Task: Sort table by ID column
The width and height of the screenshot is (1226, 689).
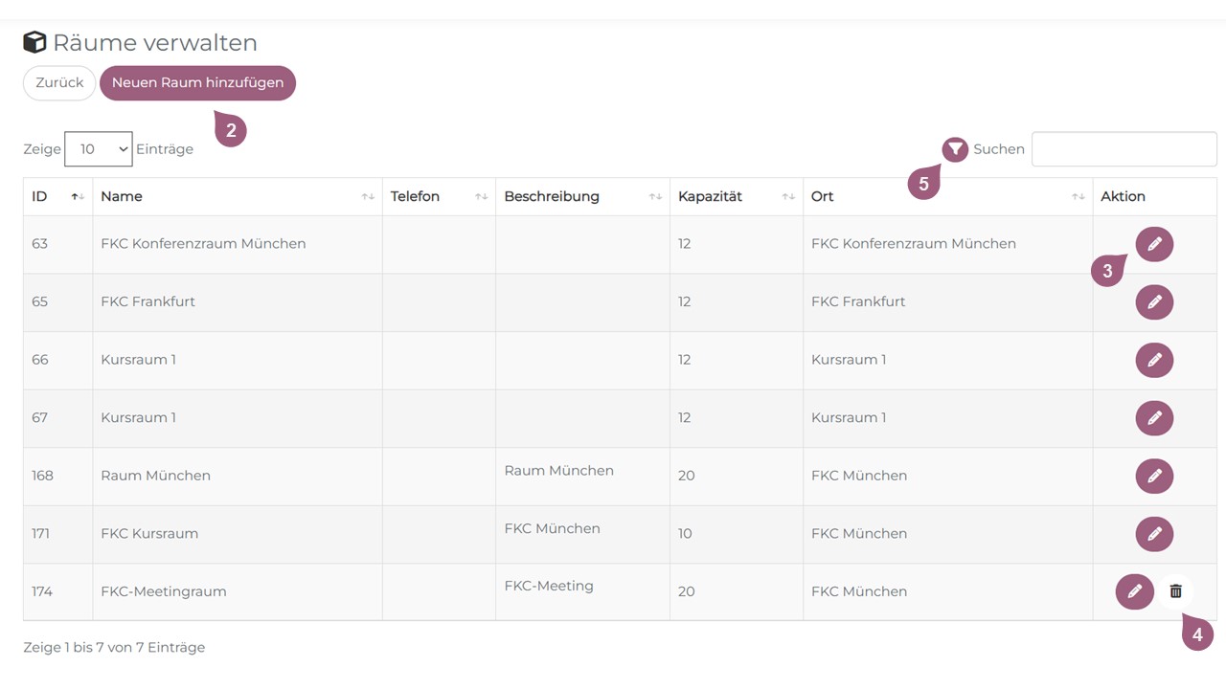Action: point(57,196)
